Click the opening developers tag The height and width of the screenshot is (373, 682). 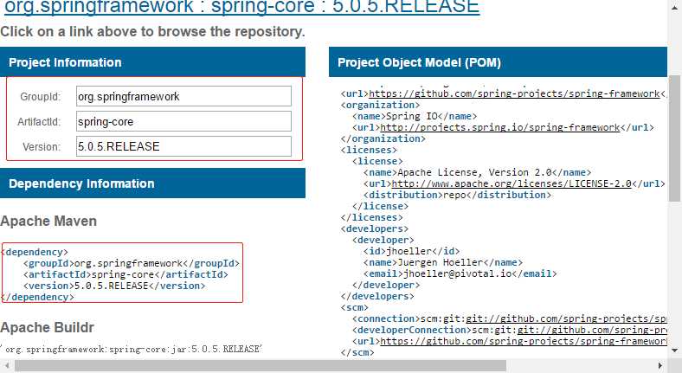[x=375, y=228]
